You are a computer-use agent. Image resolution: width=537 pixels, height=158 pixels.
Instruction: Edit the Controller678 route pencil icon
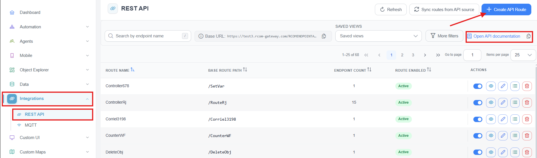click(x=503, y=86)
